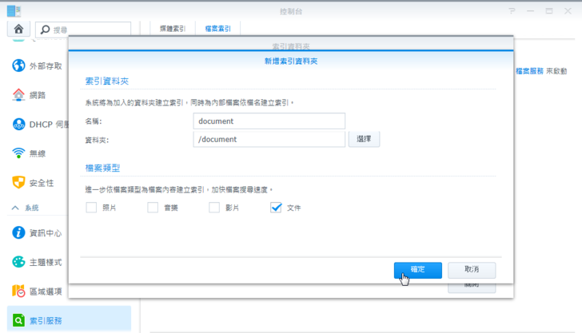Viewport: 582px width, 333px height.
Task: Click the 選擇 (Select) folder button
Action: coord(364,139)
